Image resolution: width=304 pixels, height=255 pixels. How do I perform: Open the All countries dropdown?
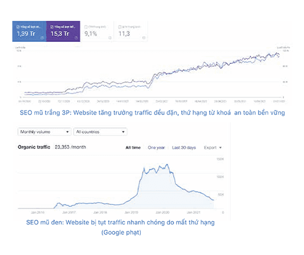(x=100, y=132)
